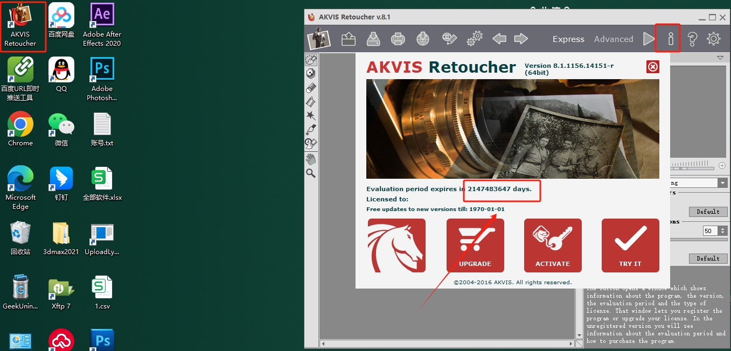Open batch processing with the double-gears icon
Screen dimensions: 731x351
coord(475,39)
